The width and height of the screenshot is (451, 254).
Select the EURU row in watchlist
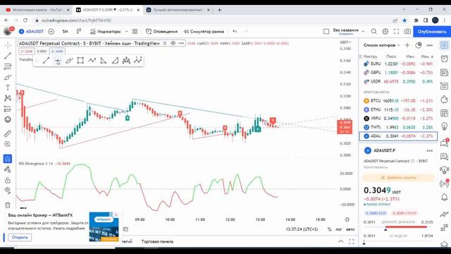coord(398,64)
